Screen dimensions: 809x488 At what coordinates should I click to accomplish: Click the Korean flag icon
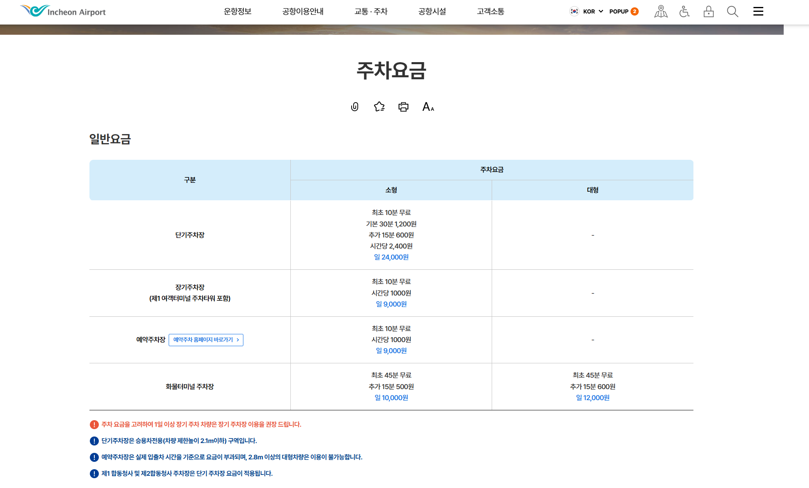tap(574, 11)
